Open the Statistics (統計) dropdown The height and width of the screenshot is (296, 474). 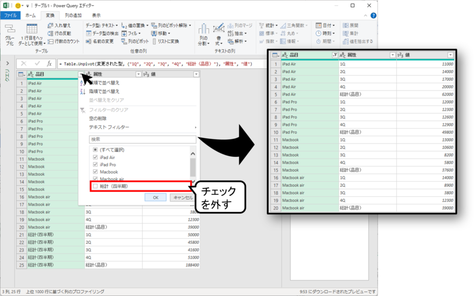[268, 25]
